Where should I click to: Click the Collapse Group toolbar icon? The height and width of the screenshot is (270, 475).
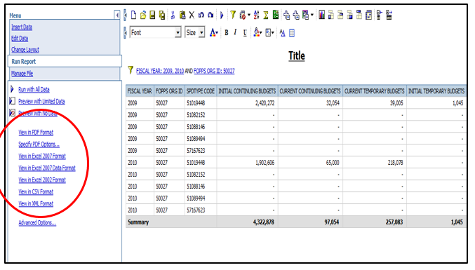(380, 15)
